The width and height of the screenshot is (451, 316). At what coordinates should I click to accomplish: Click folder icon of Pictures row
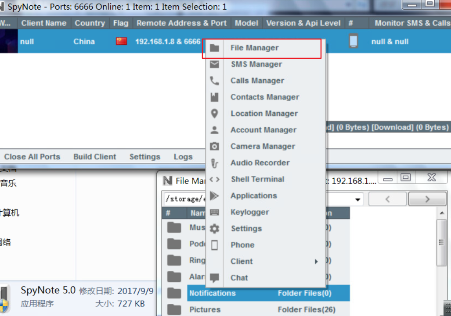pos(174,309)
